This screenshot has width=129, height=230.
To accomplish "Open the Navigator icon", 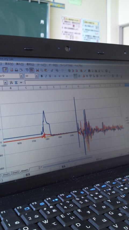I will [x=92, y=71].
